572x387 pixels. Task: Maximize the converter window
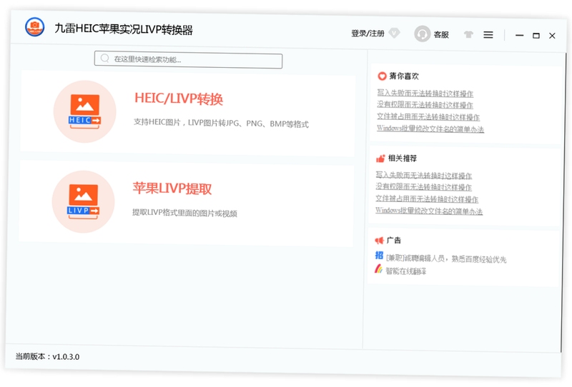pos(536,36)
